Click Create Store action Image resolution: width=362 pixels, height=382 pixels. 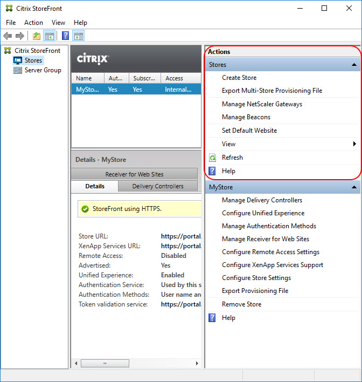coord(239,78)
